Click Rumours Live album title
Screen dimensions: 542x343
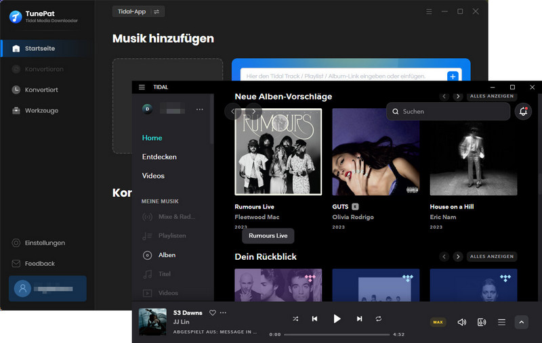coord(255,207)
